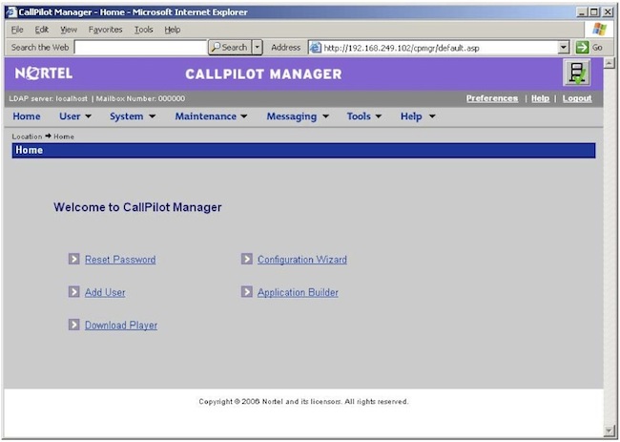Click the Copyright 2006 Nortel footer text
The width and height of the screenshot is (620, 442).
coord(303,402)
